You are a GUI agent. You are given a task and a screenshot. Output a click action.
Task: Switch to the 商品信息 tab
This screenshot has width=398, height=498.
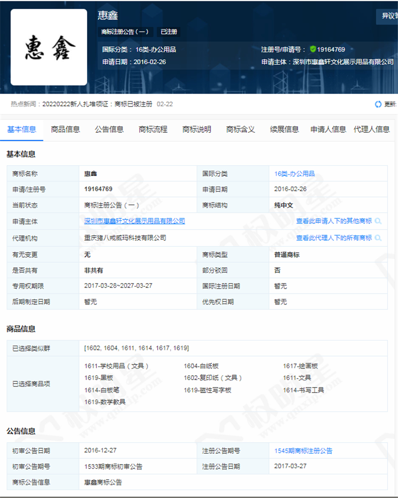pyautogui.click(x=66, y=129)
